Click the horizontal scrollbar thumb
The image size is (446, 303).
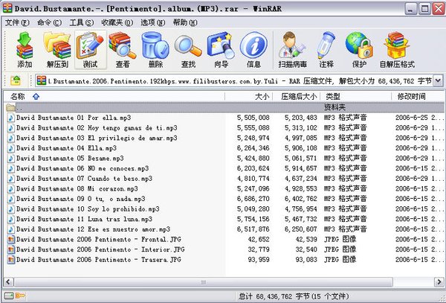click(x=204, y=282)
